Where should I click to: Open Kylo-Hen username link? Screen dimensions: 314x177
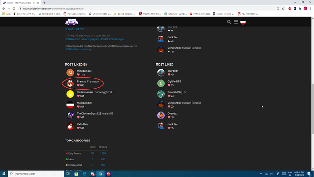coord(82,124)
